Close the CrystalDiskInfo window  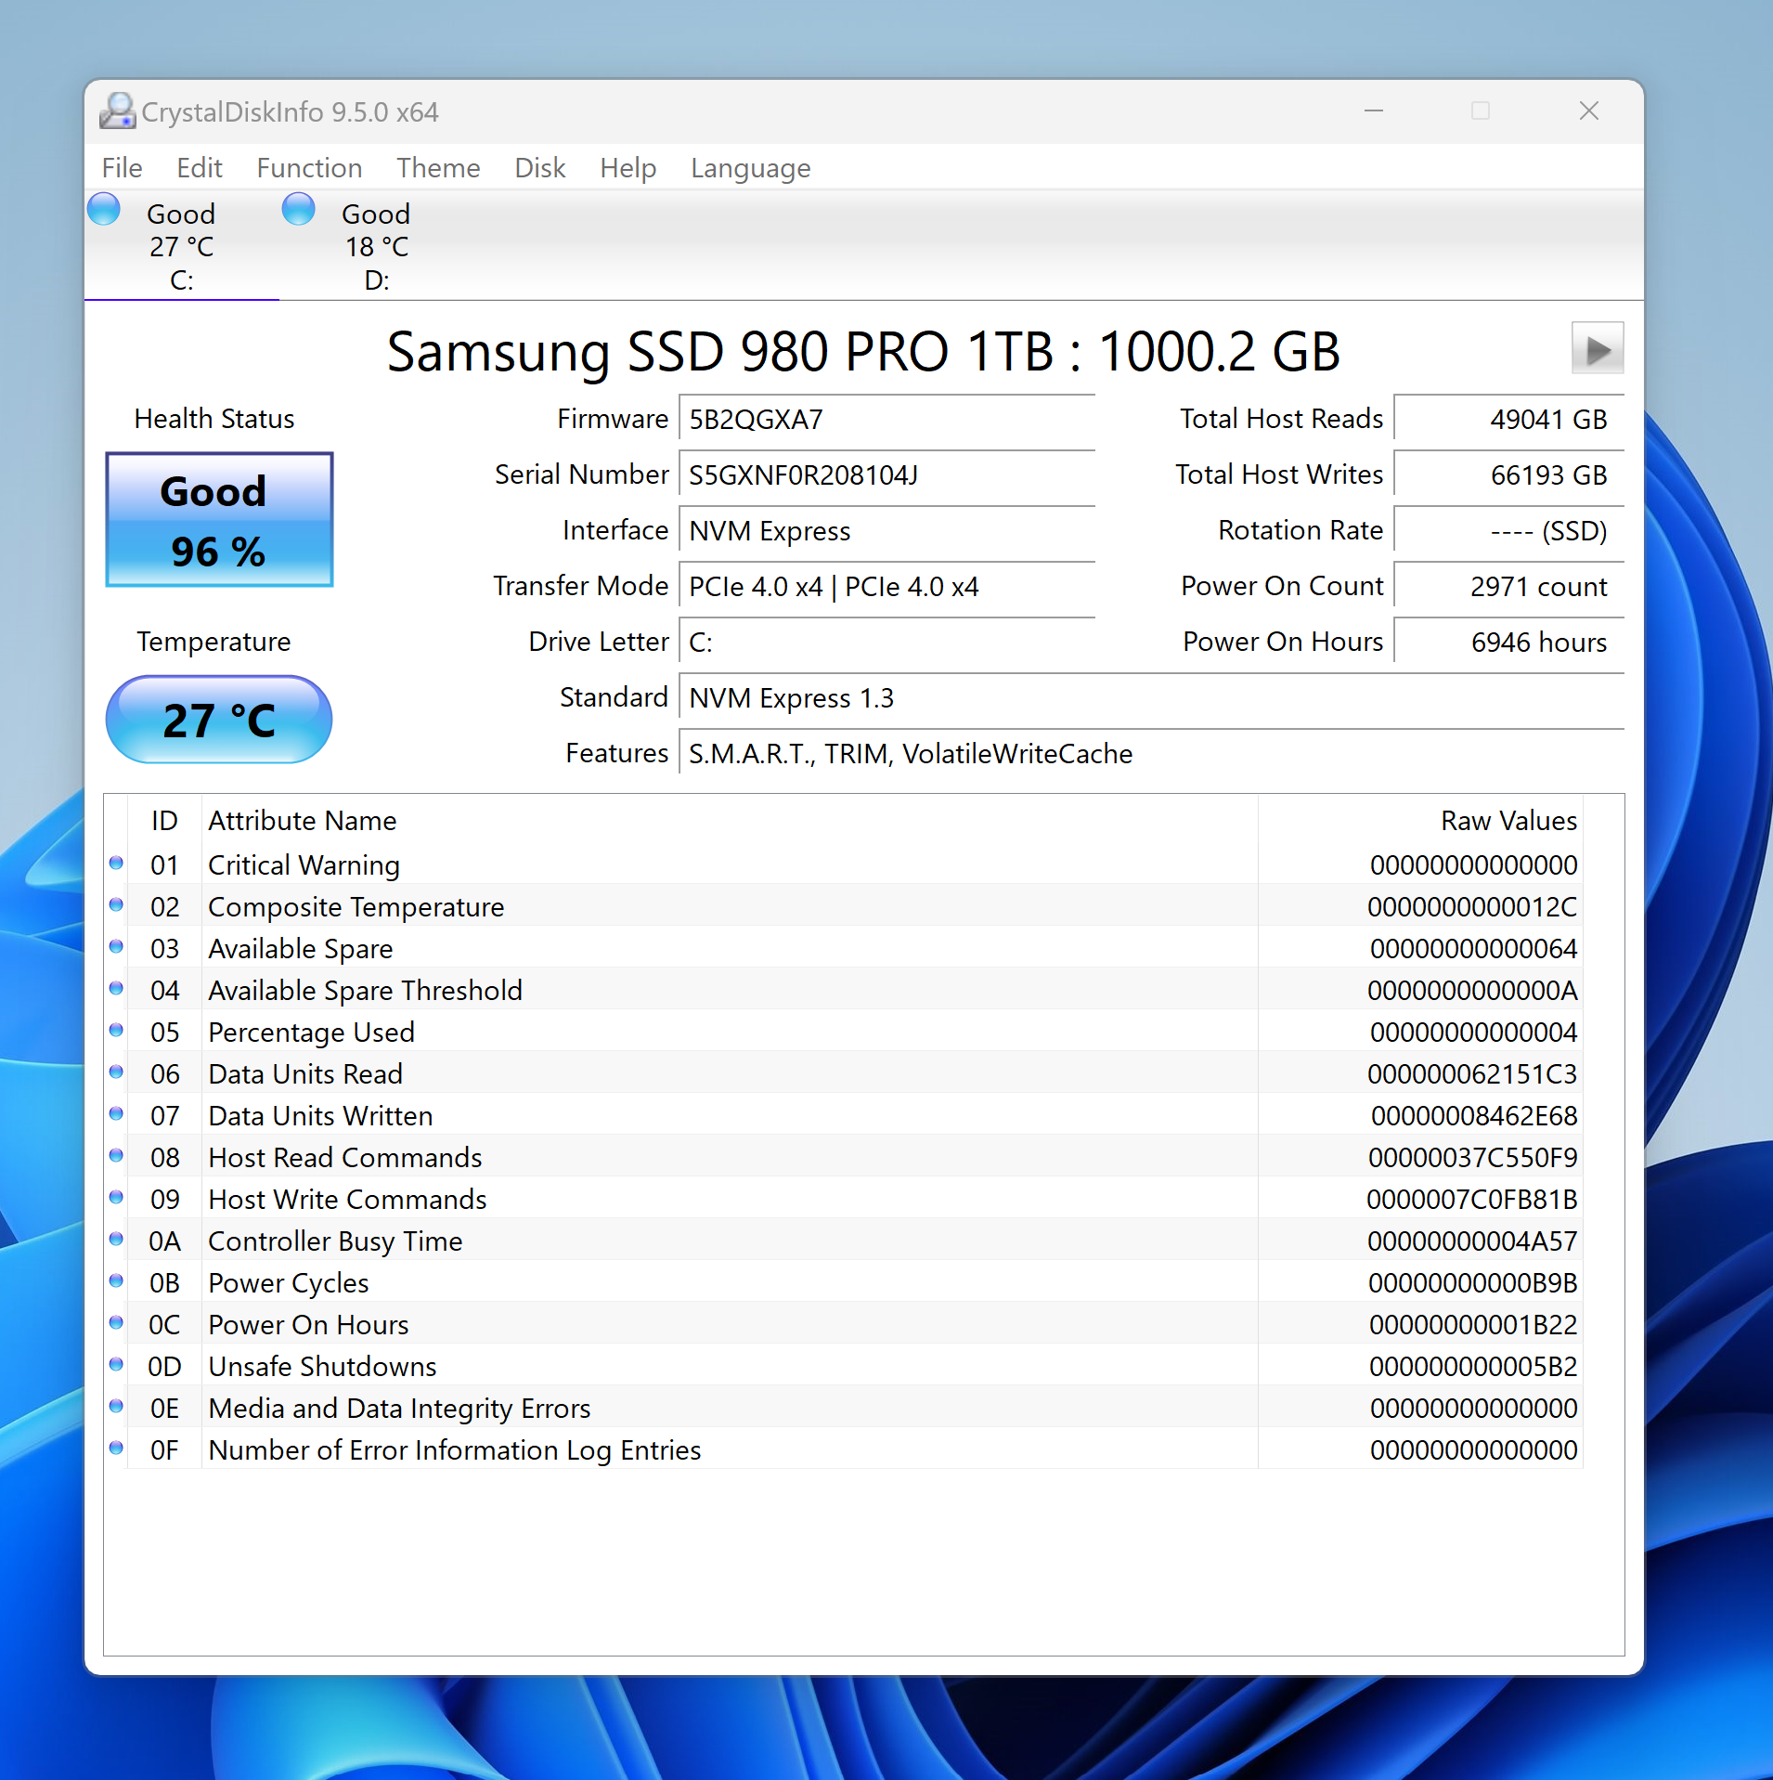(x=1589, y=111)
